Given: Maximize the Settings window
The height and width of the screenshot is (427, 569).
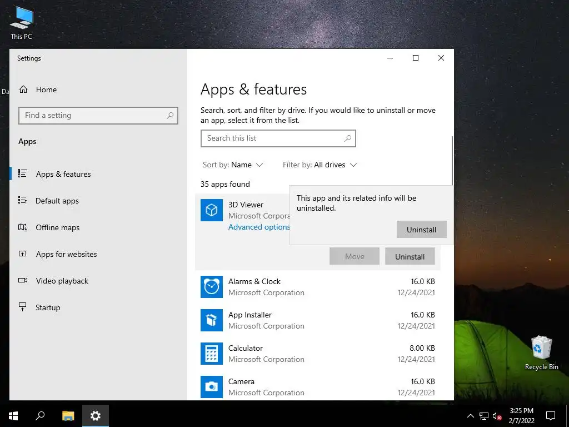Looking at the screenshot, I should coord(416,58).
